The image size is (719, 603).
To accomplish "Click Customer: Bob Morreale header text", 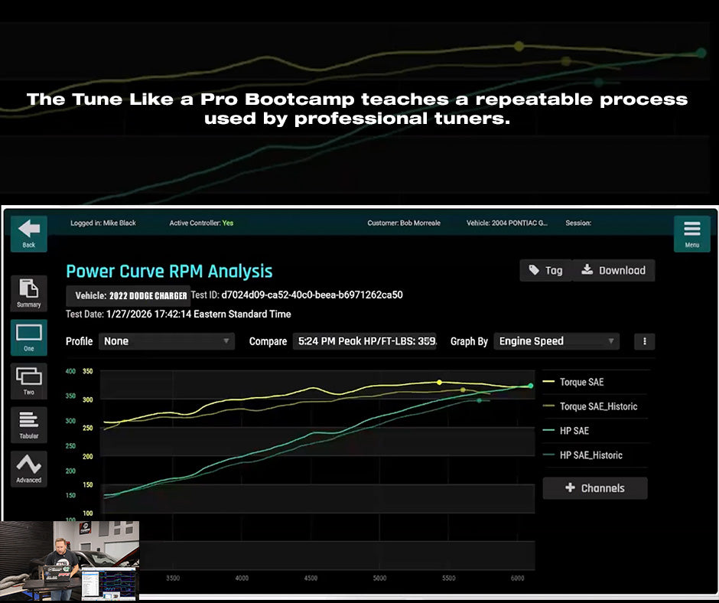I will click(404, 223).
